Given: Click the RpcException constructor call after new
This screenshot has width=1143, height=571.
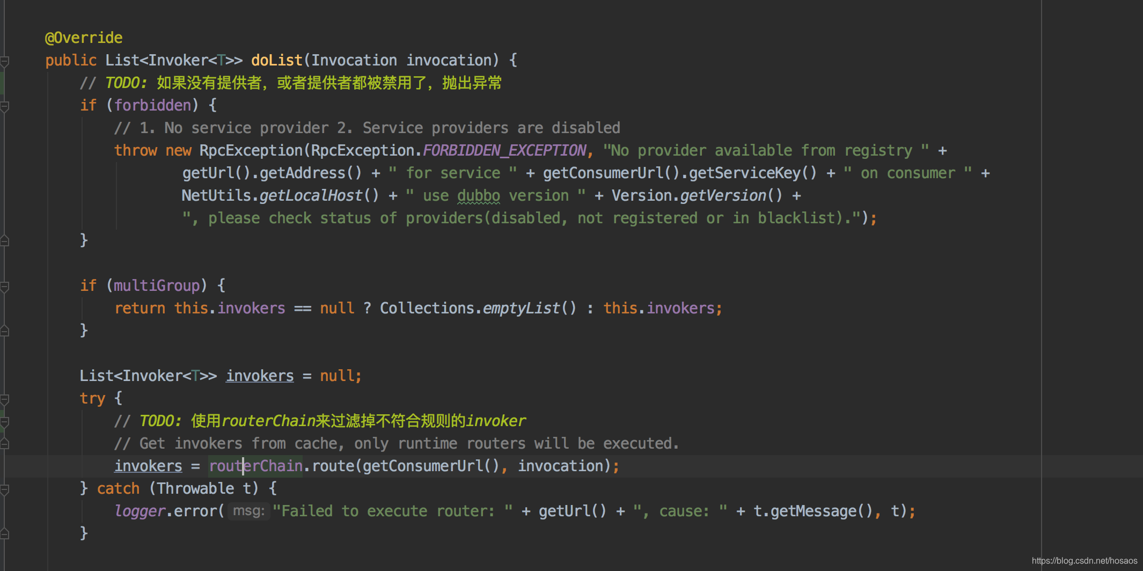Looking at the screenshot, I should [251, 150].
